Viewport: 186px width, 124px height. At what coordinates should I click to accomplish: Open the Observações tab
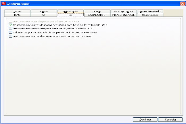pos(150,15)
